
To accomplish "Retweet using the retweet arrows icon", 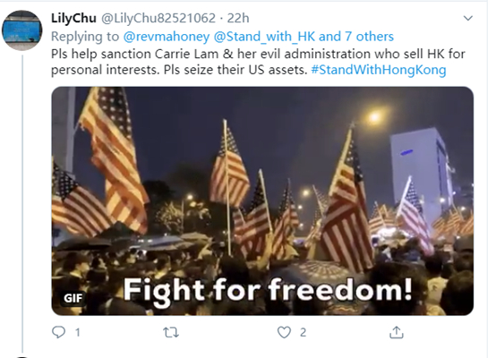I will (x=171, y=332).
